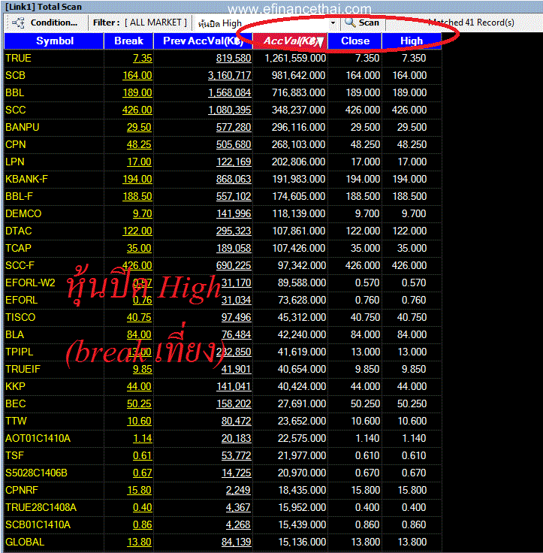Click DEMCO break price 9.70

[143, 213]
